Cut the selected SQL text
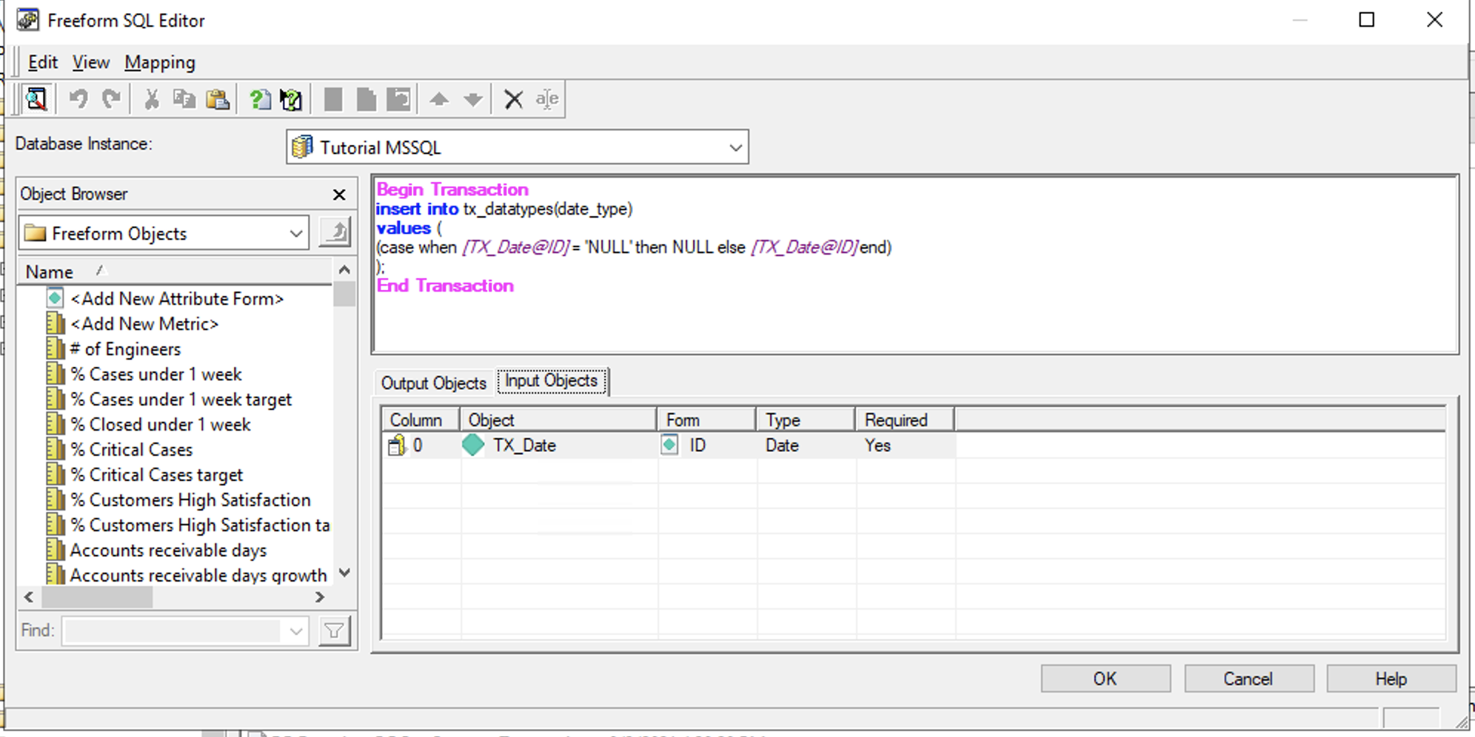The width and height of the screenshot is (1475, 737). pyautogui.click(x=152, y=98)
